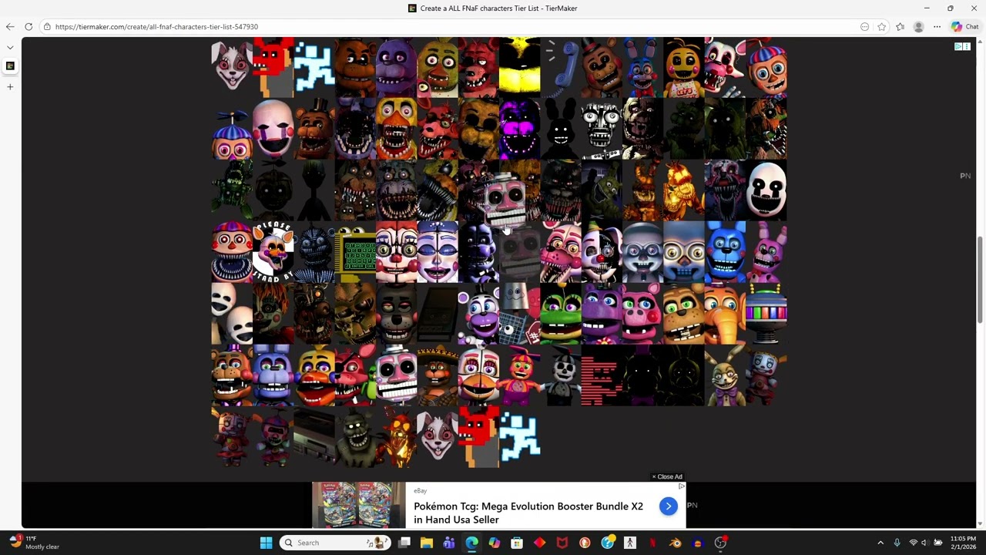Click the taskbar Search box
986x555 pixels.
[335, 543]
